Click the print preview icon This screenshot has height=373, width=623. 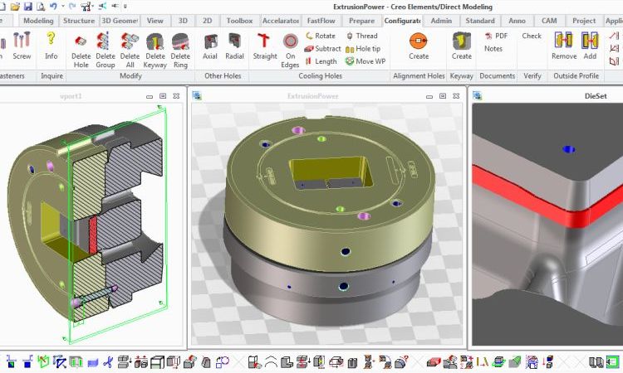pyautogui.click(x=41, y=7)
